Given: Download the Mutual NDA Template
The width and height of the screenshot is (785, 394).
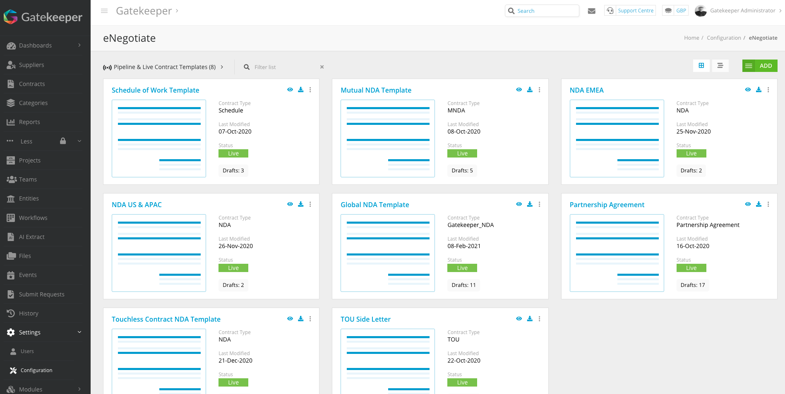Looking at the screenshot, I should click(530, 90).
